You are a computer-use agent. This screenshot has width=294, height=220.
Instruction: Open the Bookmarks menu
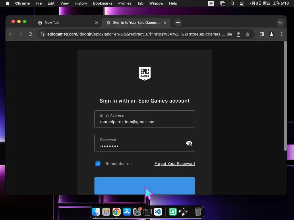[x=103, y=3]
